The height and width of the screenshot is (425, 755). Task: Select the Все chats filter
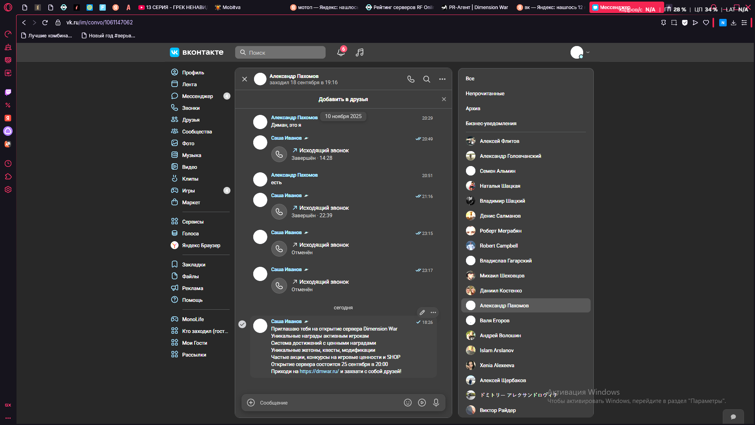pos(470,78)
